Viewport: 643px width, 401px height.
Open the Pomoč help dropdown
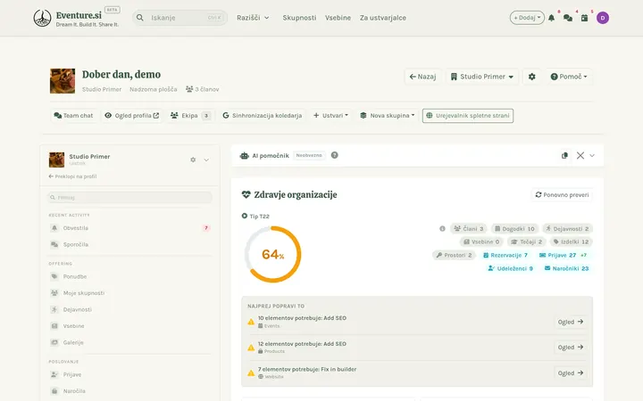[x=568, y=77]
